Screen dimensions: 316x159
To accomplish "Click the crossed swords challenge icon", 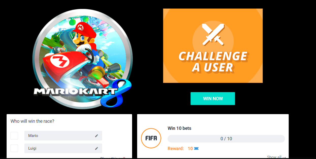I will tap(213, 34).
